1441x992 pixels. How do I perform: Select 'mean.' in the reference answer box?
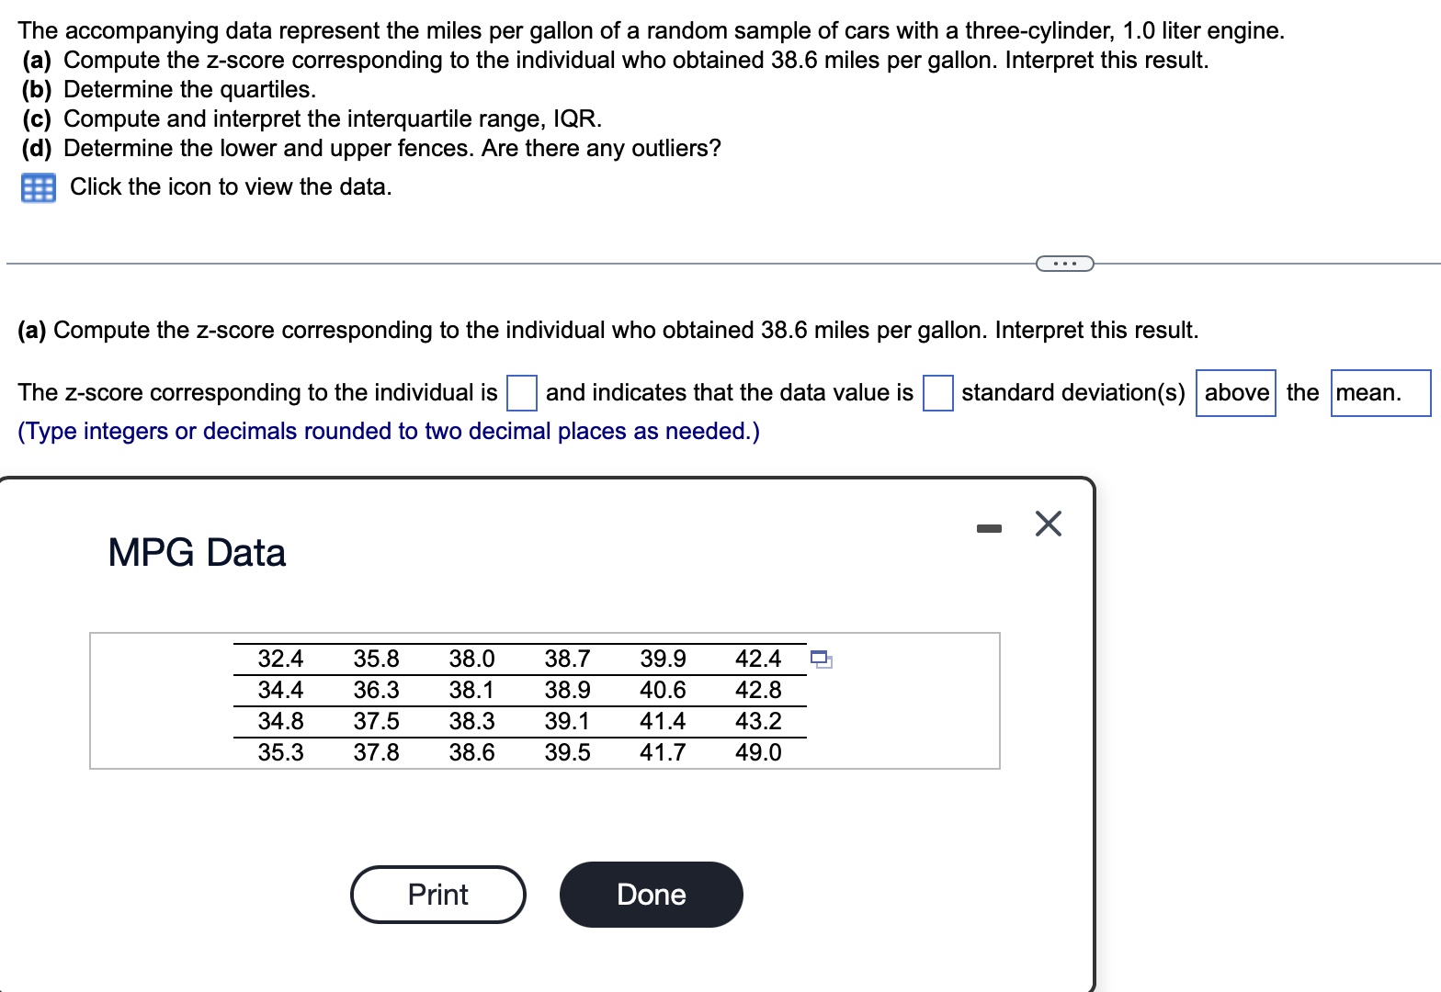pyautogui.click(x=1379, y=392)
